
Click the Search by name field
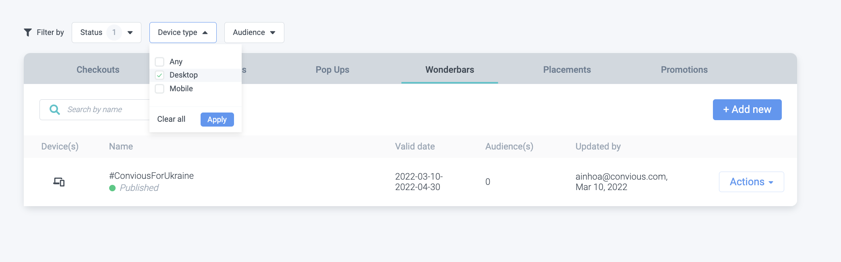(105, 110)
